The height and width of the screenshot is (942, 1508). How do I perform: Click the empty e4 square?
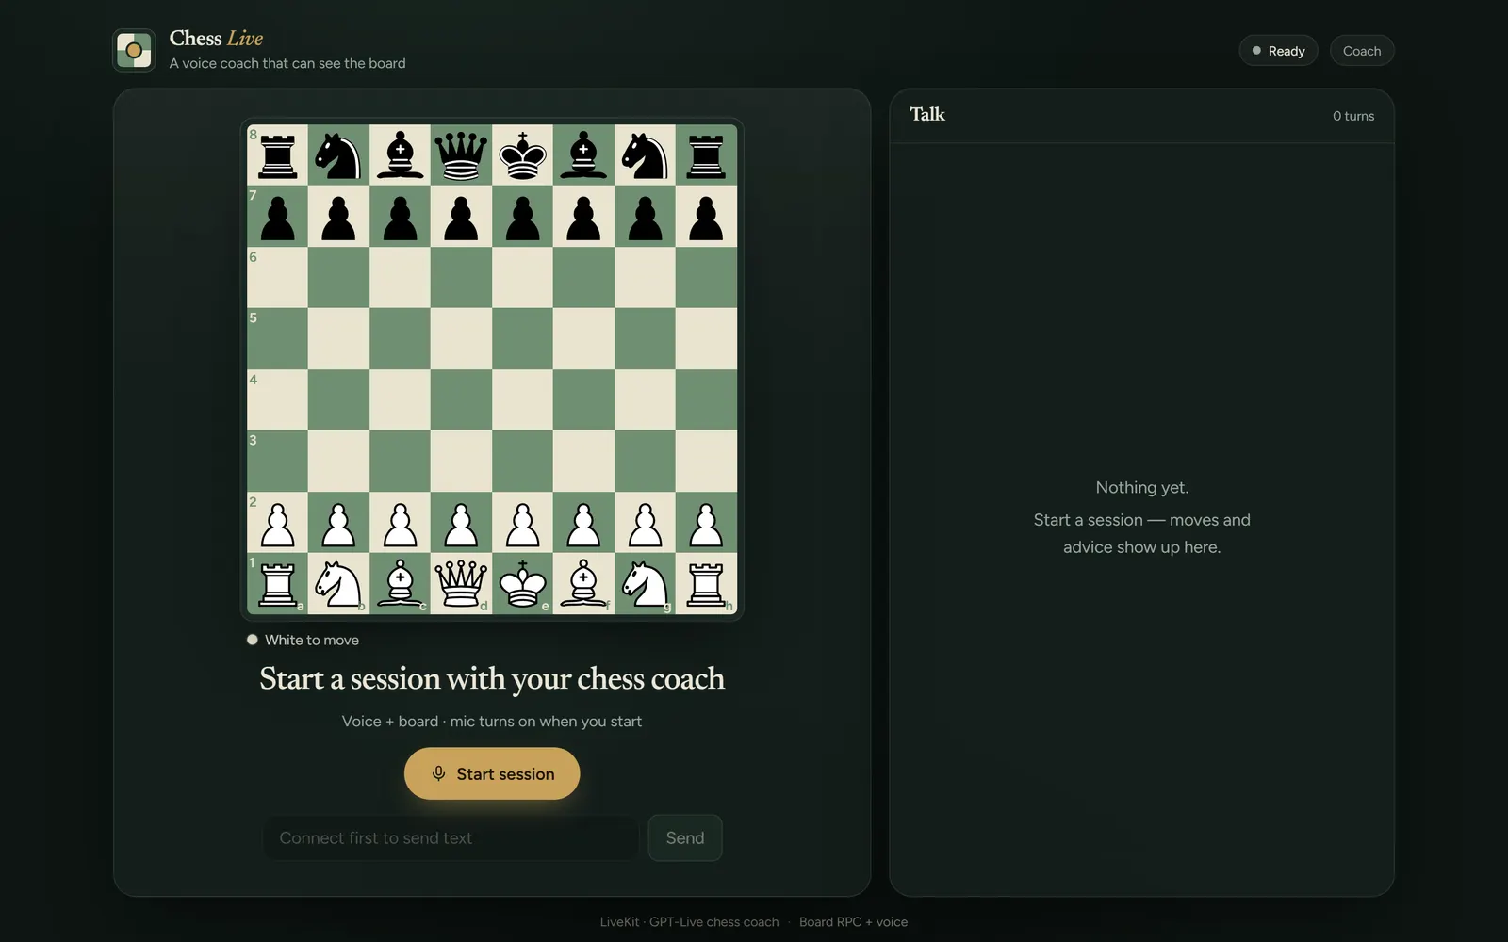(x=522, y=399)
